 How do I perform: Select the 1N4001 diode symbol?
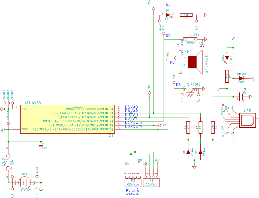pos(241,78)
